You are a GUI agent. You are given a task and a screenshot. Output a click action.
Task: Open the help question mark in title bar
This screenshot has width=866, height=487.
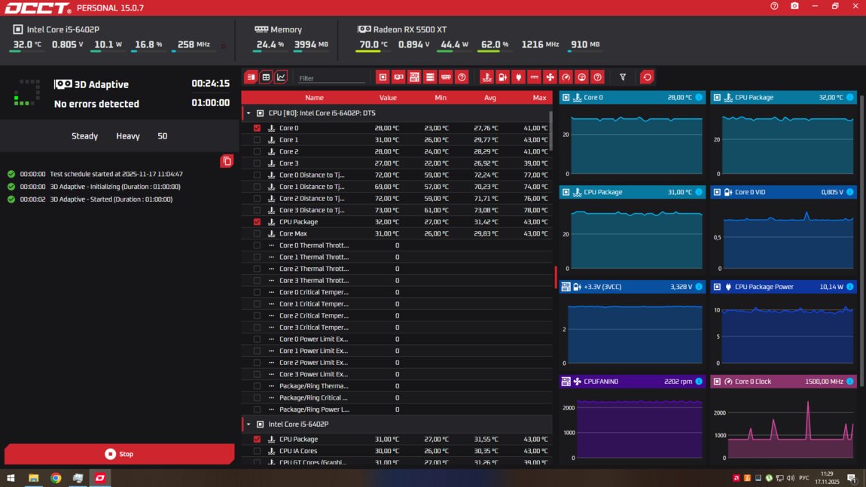point(774,7)
